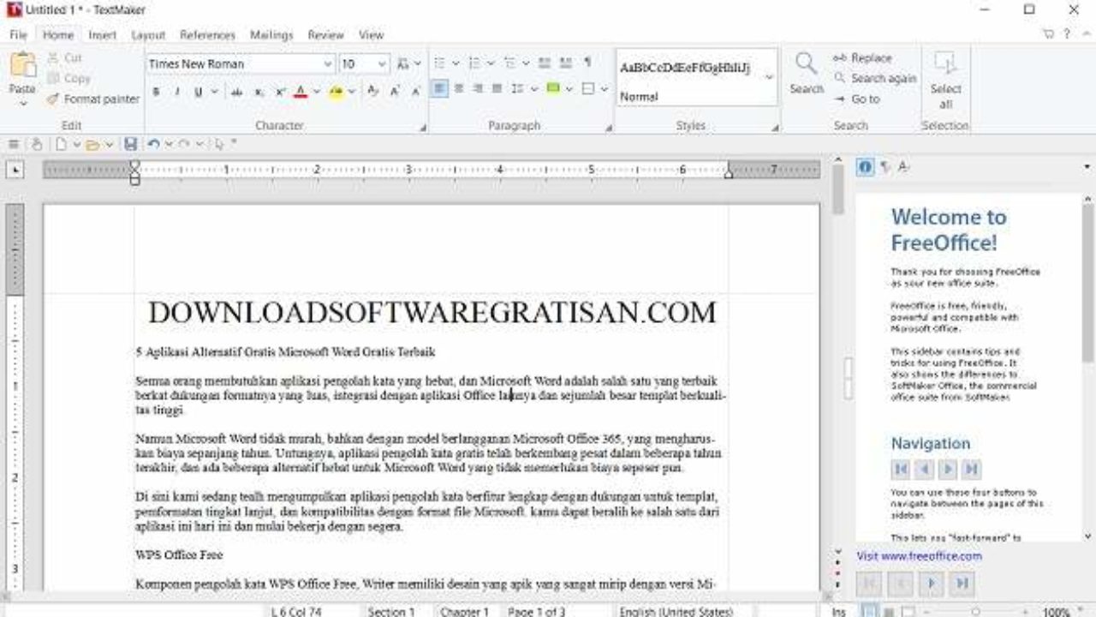1096x617 pixels.
Task: Click the Replace button
Action: (x=862, y=58)
